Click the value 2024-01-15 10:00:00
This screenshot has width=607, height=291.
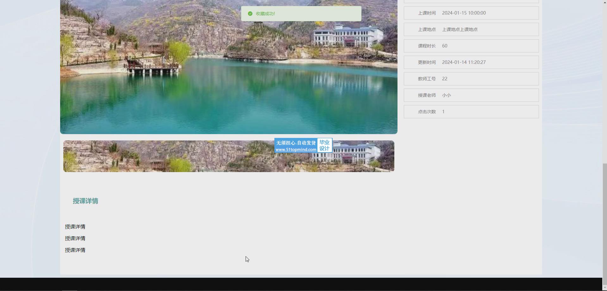[x=464, y=13]
